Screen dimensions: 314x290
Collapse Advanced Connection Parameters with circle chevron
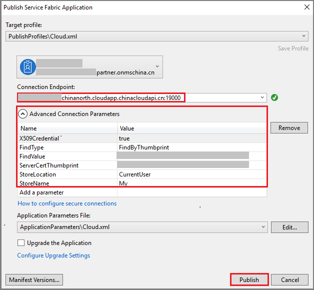pyautogui.click(x=22, y=114)
